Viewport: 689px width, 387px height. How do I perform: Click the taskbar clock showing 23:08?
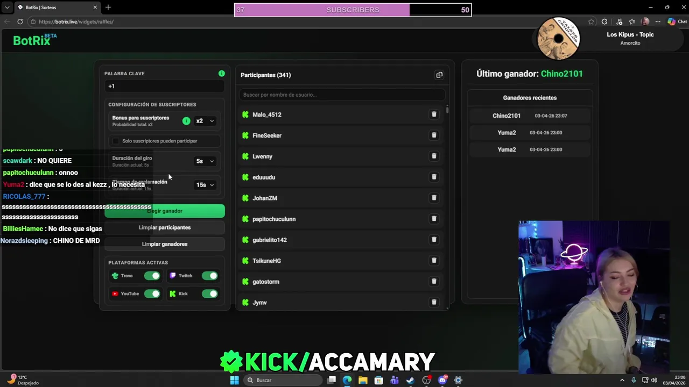(x=673, y=380)
